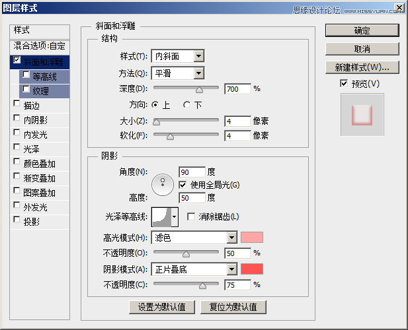
Task: Click the 角度 90 input field
Action: [x=192, y=172]
